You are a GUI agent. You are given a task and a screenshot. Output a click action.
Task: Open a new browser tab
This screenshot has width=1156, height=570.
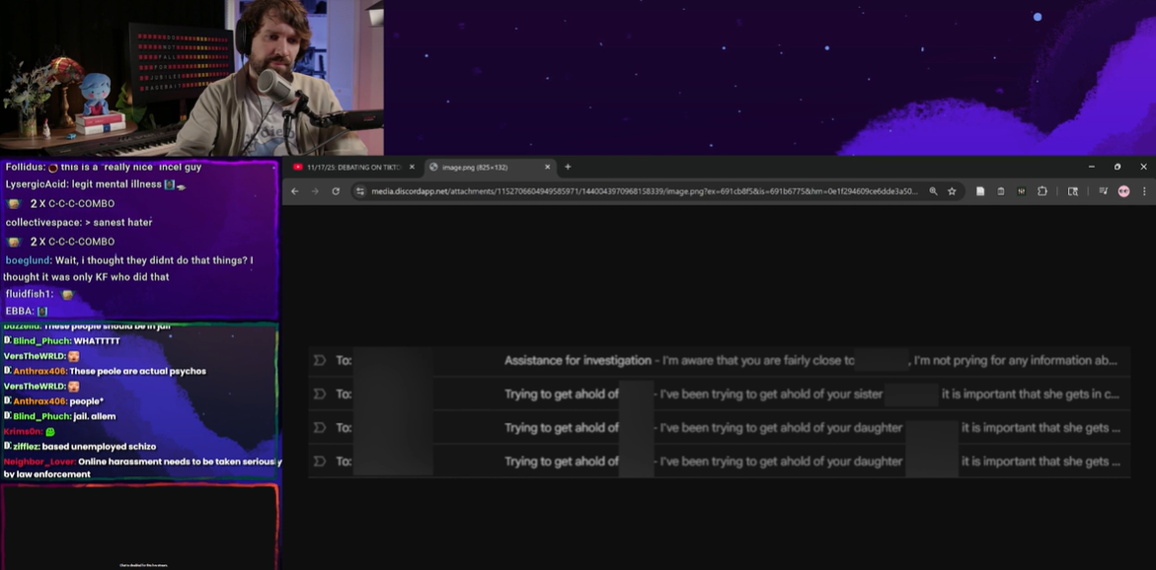568,168
